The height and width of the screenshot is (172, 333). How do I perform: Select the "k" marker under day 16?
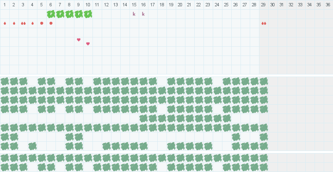[143, 14]
